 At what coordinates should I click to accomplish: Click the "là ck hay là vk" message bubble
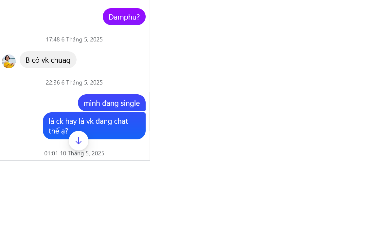94,126
